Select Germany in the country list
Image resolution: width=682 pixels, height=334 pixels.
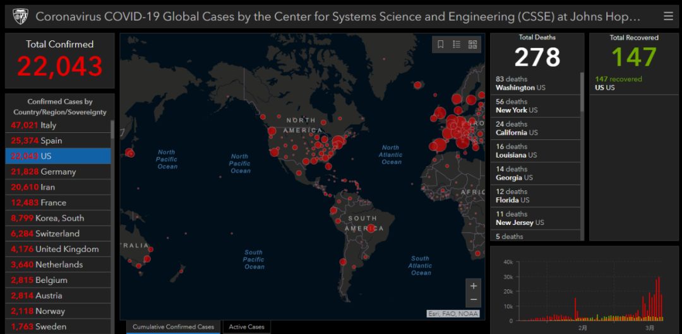point(58,171)
